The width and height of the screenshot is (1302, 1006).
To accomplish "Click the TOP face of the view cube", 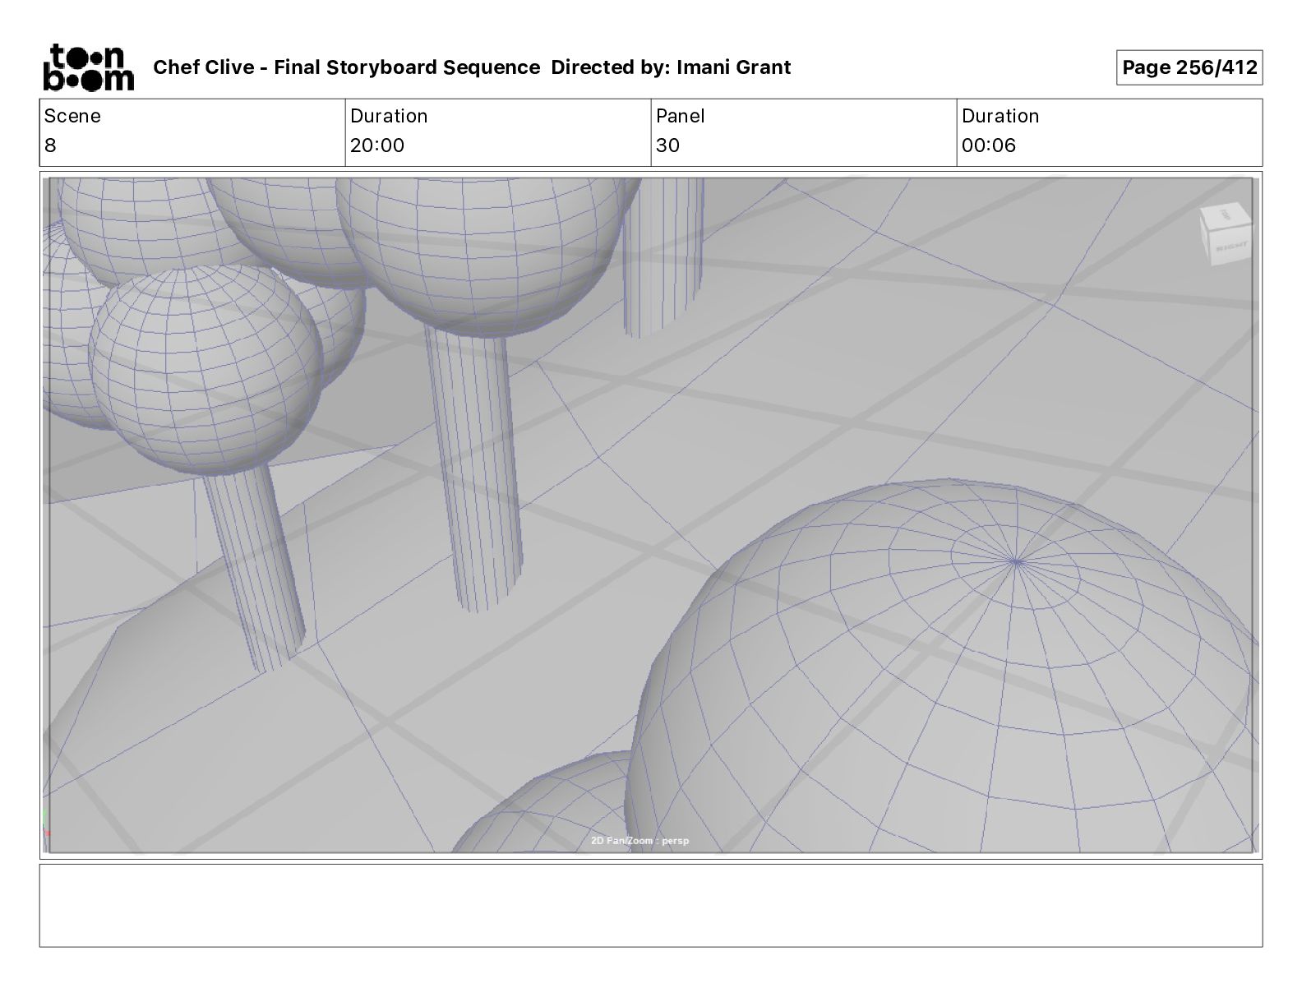I will click(x=1225, y=215).
